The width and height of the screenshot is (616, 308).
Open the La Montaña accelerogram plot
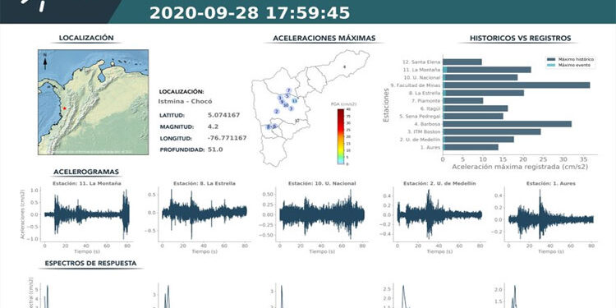(86, 214)
